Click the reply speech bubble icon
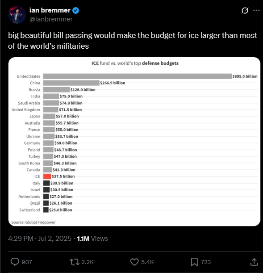Viewport: 263px width, 273px height. coord(15,262)
